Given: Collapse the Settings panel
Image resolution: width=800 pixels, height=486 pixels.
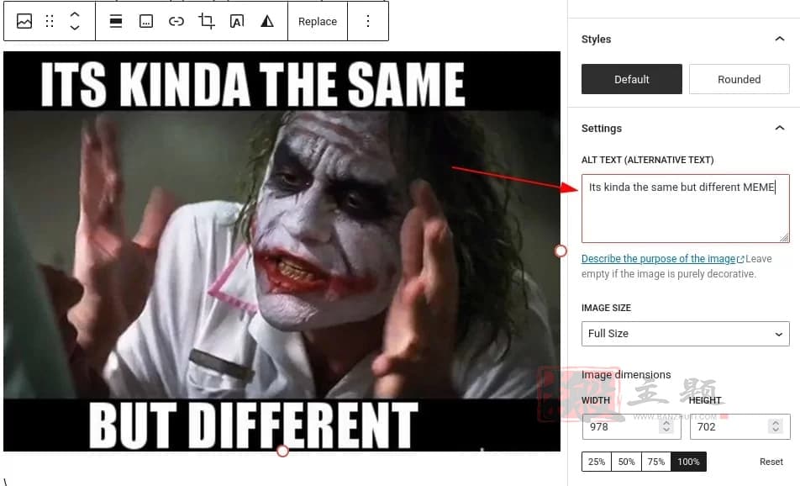Looking at the screenshot, I should point(780,128).
